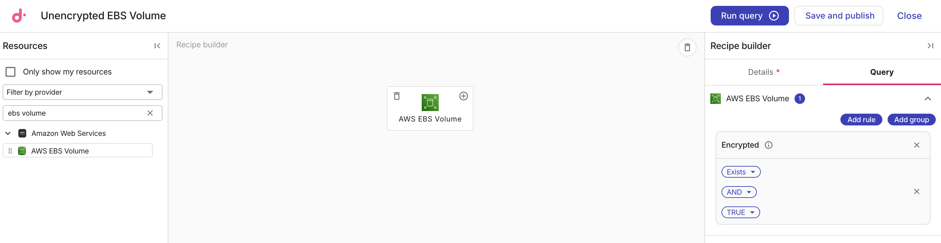Image resolution: width=941 pixels, height=243 pixels.
Task: Go to home via the pink logo
Action: (19, 16)
